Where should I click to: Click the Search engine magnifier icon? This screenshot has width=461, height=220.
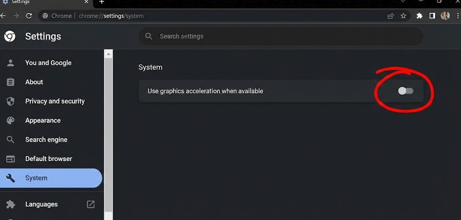coord(10,139)
